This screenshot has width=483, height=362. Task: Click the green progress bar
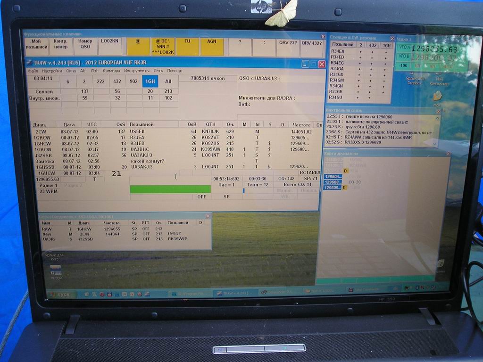tap(170, 189)
